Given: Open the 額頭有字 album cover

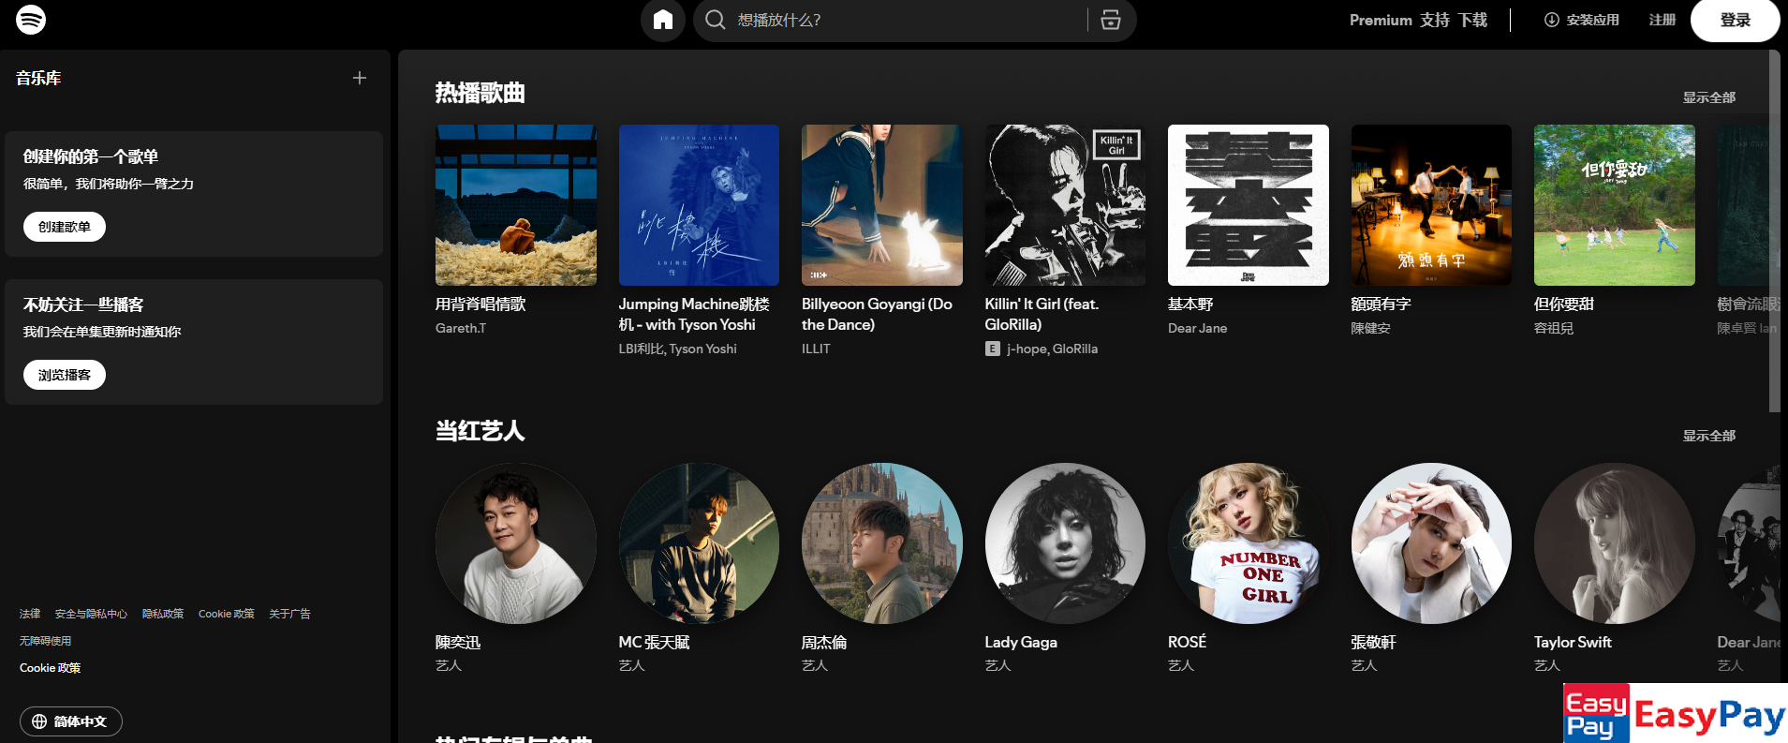Looking at the screenshot, I should 1431,205.
